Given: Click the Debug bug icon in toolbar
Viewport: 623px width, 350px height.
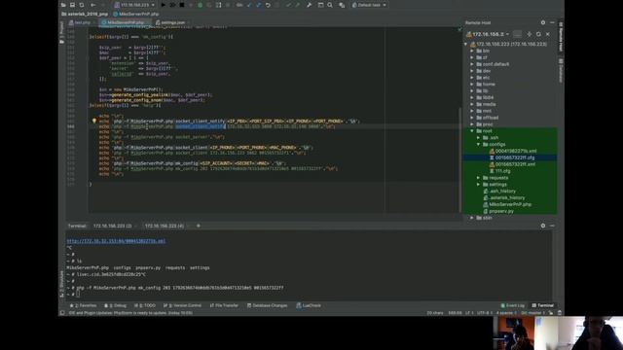Looking at the screenshot, I should [200, 5].
